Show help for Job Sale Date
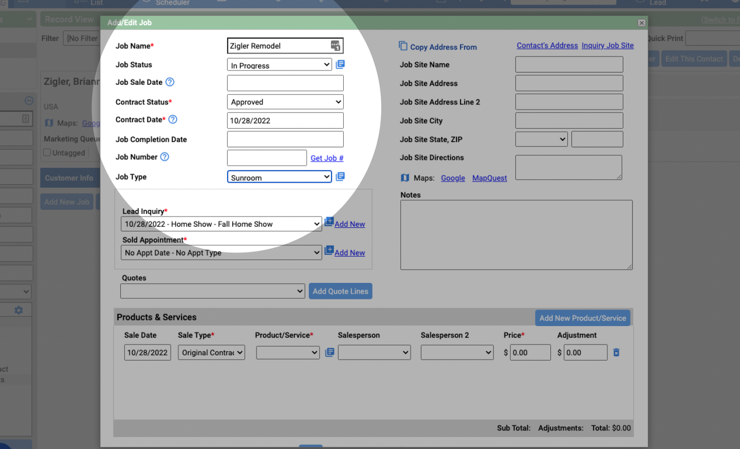This screenshot has height=449, width=740. 170,82
